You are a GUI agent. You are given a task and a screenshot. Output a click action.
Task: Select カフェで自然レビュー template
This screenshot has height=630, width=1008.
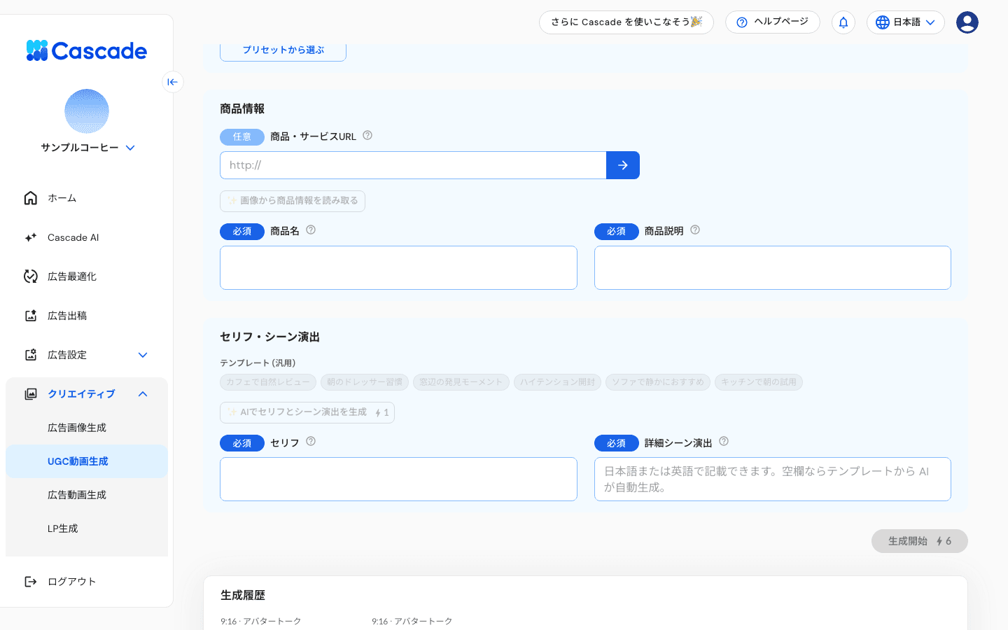(268, 382)
